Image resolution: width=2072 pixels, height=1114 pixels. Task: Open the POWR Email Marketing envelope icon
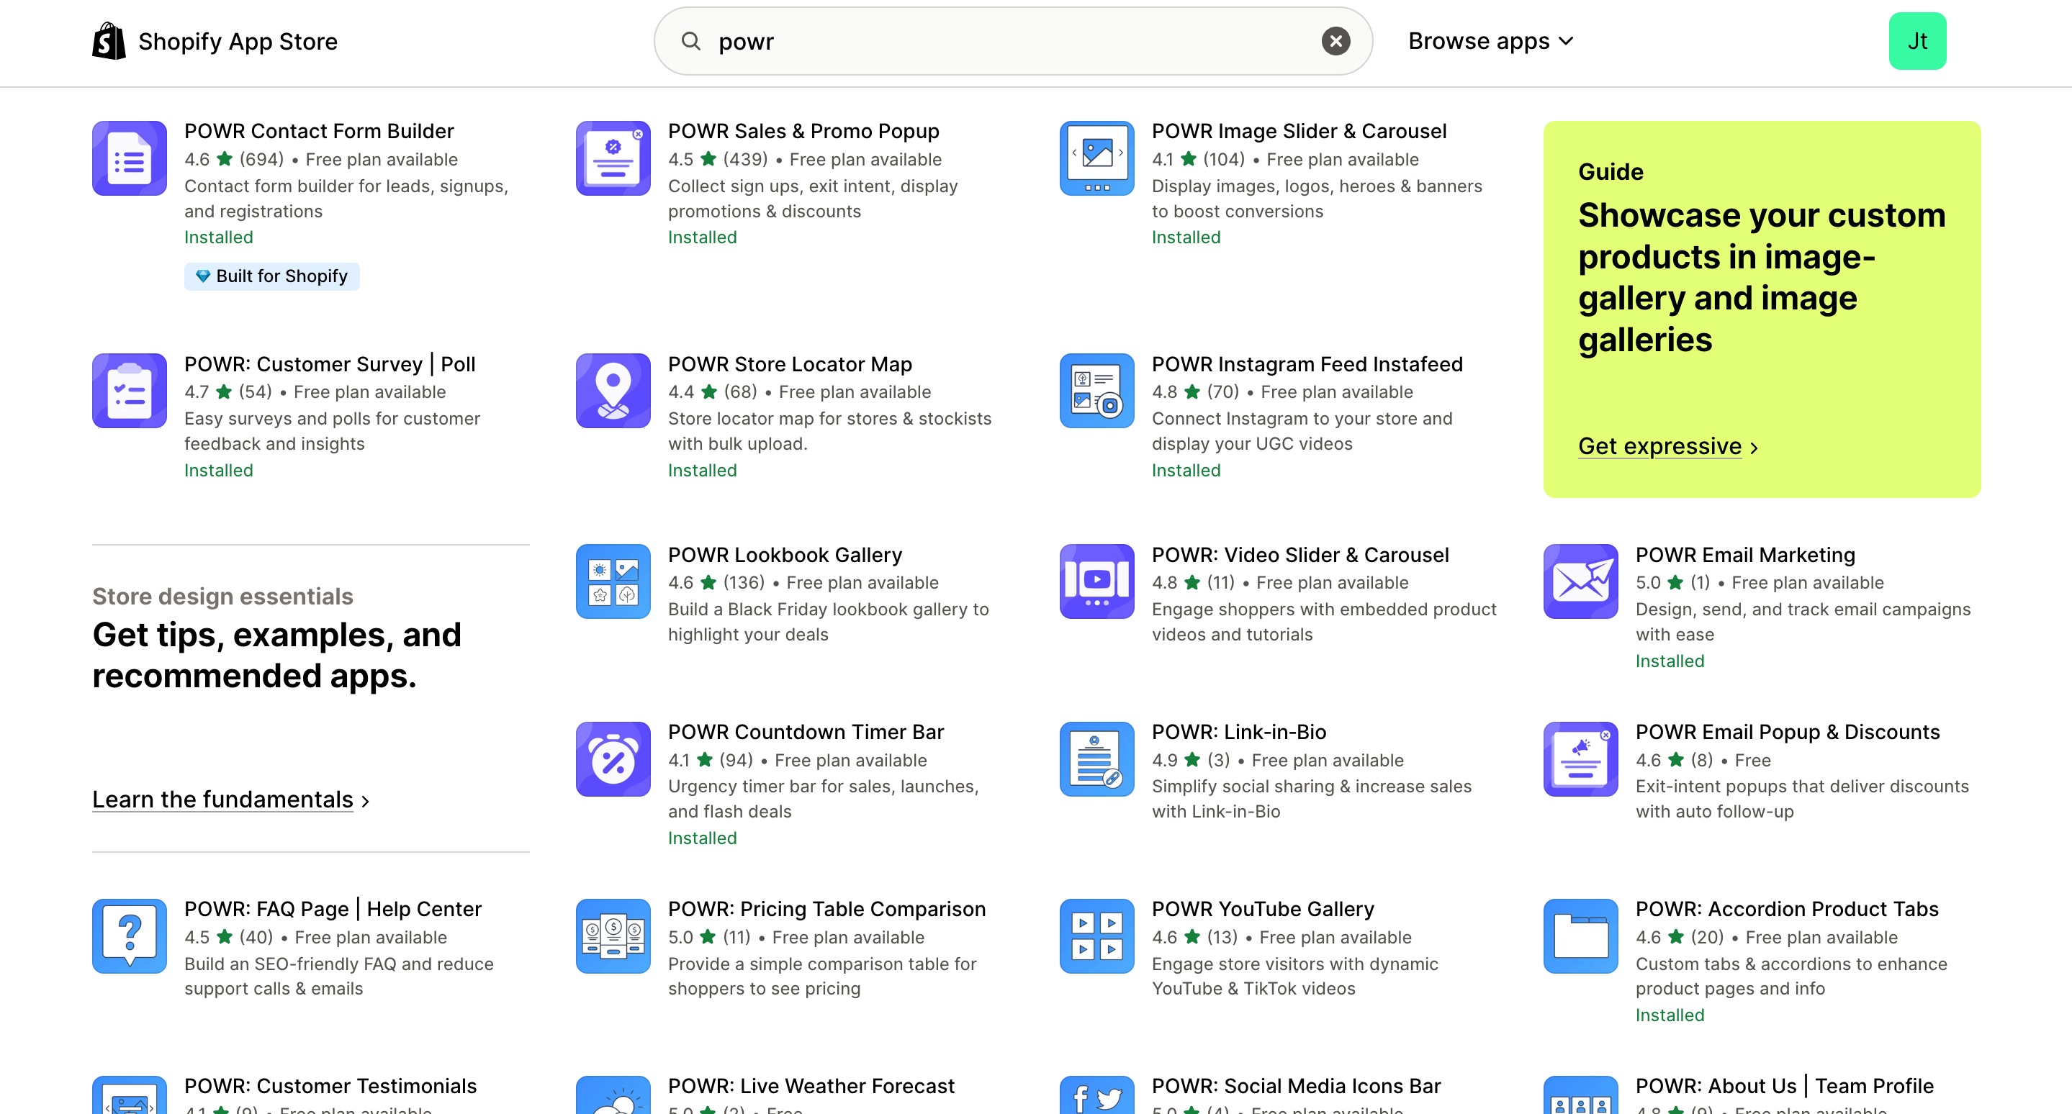[1580, 581]
